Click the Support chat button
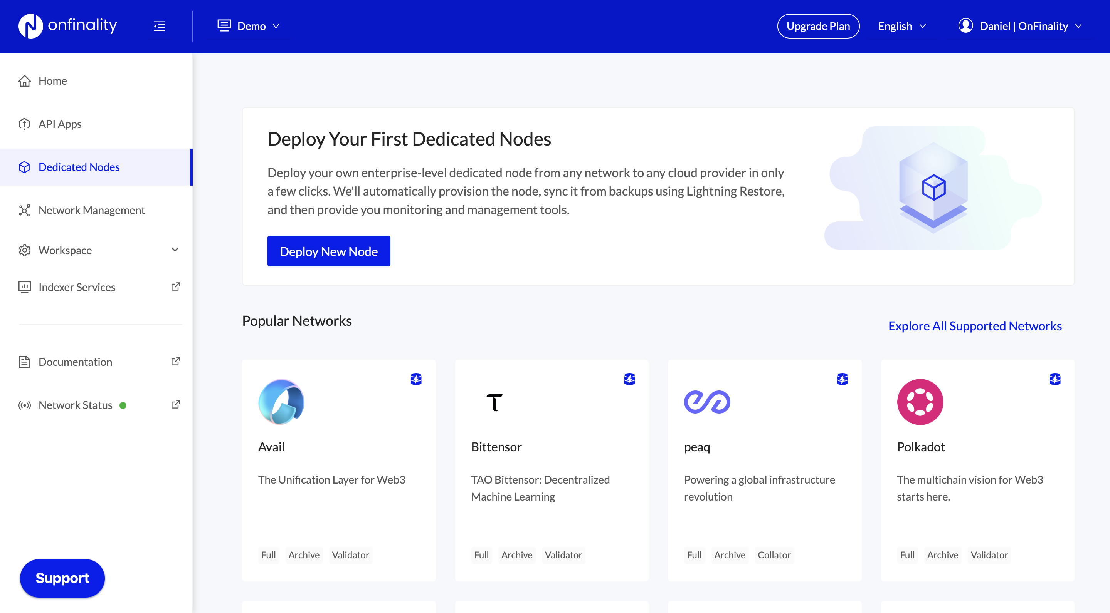This screenshot has height=613, width=1110. pyautogui.click(x=62, y=578)
